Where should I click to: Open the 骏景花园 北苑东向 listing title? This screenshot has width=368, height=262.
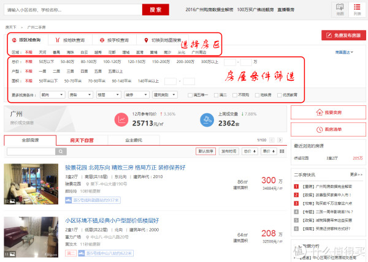[x=125, y=168]
